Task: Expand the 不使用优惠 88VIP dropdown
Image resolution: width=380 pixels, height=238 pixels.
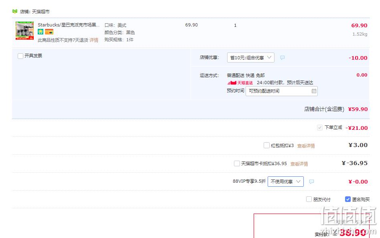Action: 285,182
